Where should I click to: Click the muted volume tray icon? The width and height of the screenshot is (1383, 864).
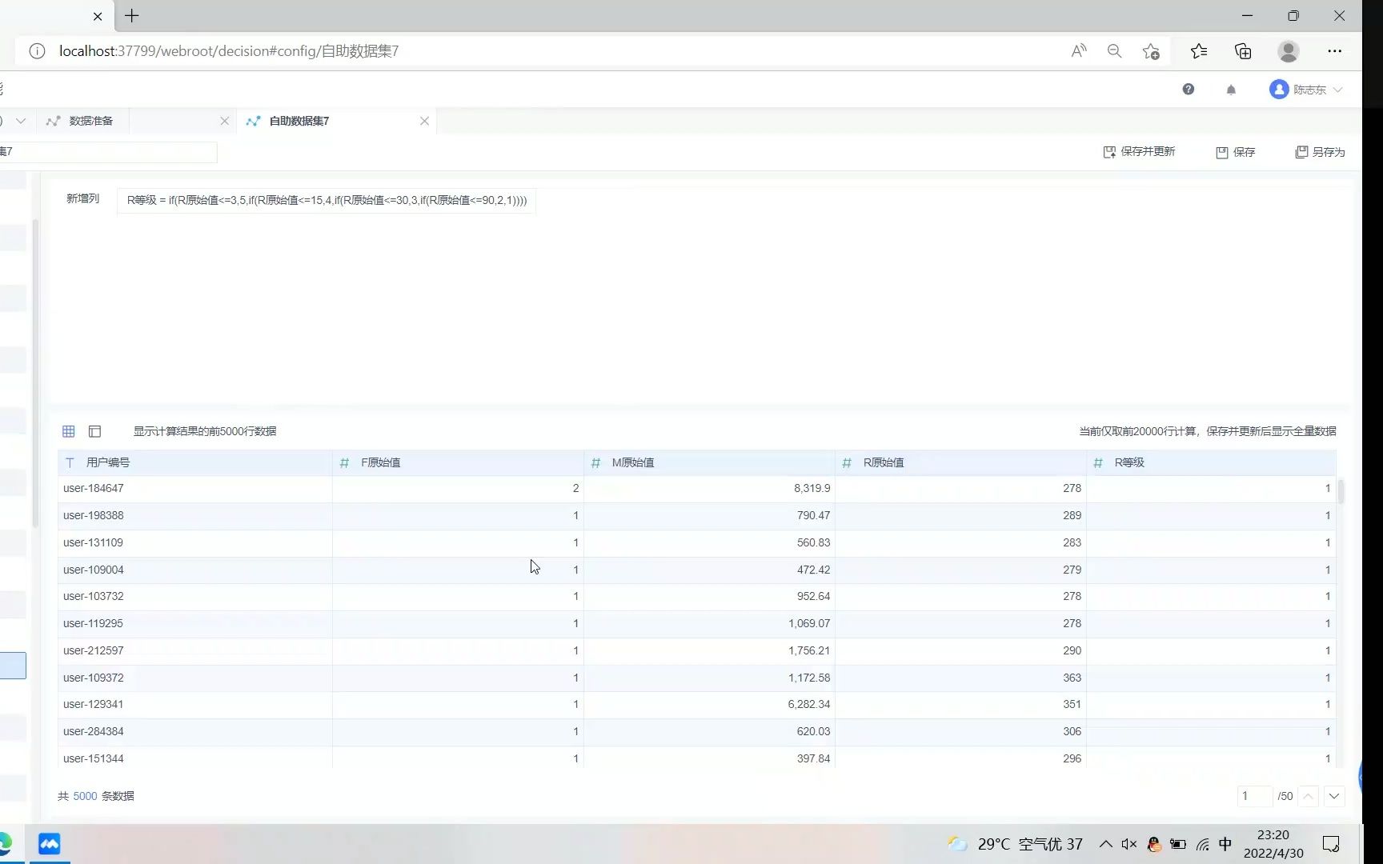click(x=1129, y=844)
